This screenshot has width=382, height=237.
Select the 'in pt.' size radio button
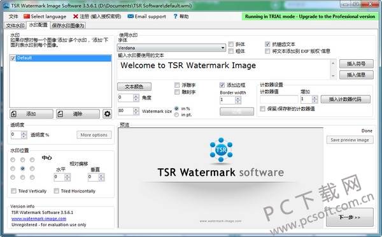pyautogui.click(x=176, y=115)
